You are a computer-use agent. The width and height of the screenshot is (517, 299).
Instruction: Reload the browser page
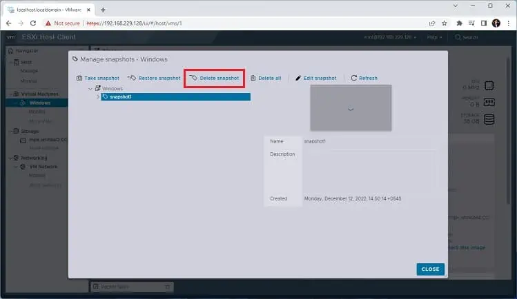pos(33,23)
